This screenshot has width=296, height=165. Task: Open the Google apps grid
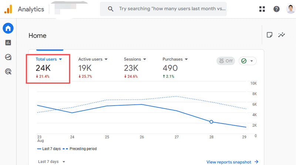[x=262, y=9]
